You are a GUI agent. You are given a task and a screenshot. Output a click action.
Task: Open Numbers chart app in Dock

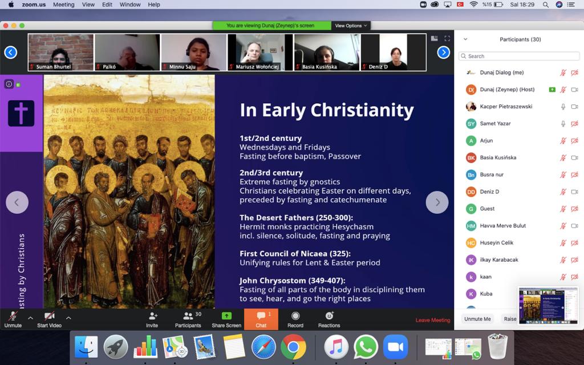[145, 347]
